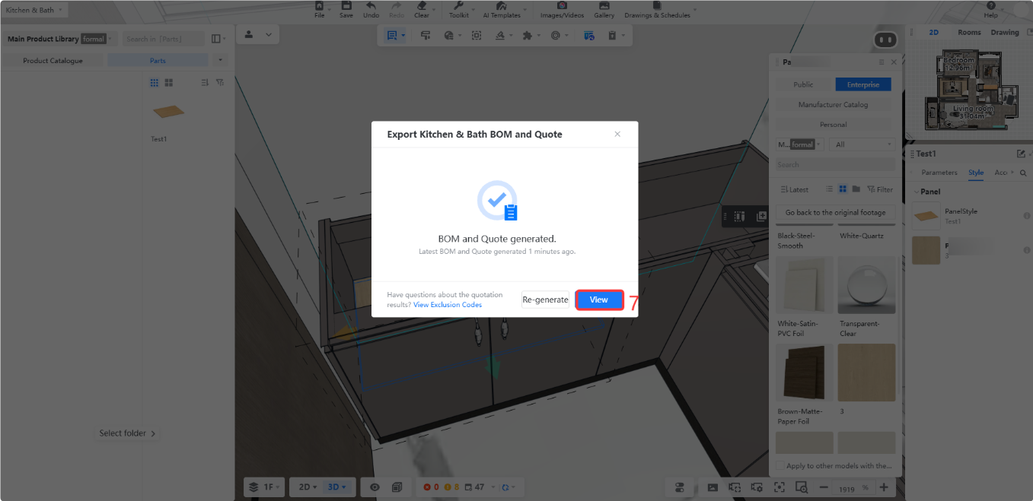This screenshot has height=501, width=1033.
Task: Open the Toolkit wrench icon
Action: (x=458, y=6)
